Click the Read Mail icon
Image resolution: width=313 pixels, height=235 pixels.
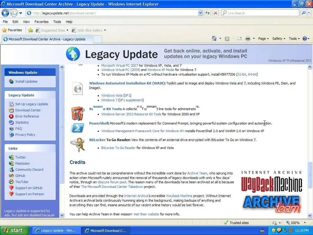pos(239,39)
